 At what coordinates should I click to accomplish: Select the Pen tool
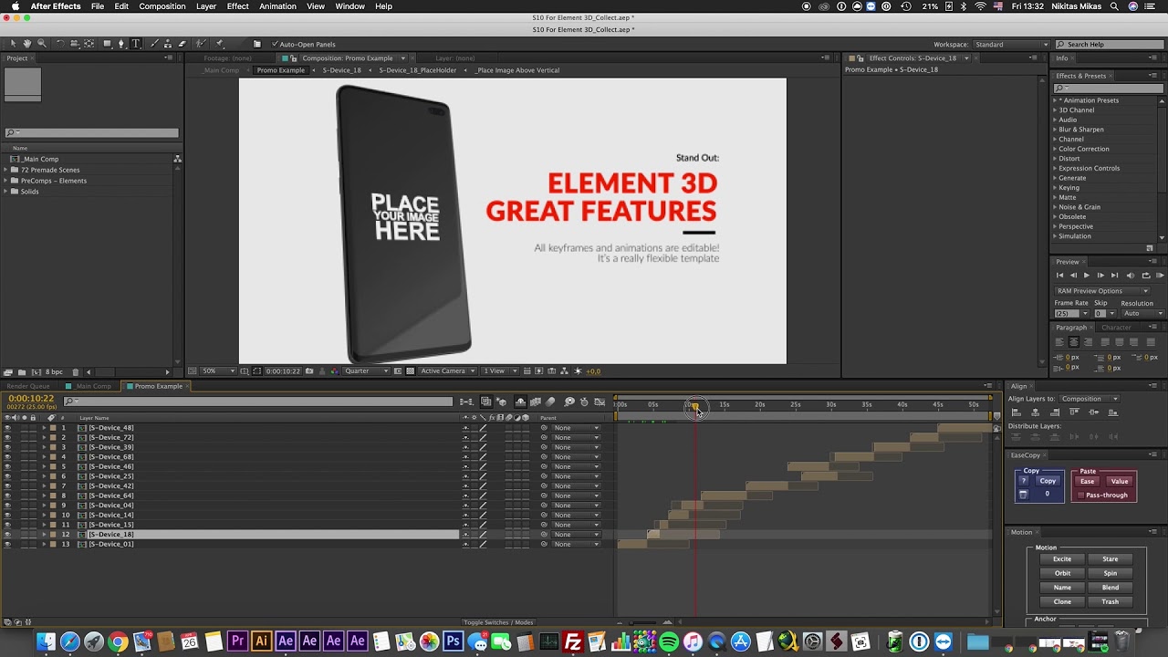122,44
